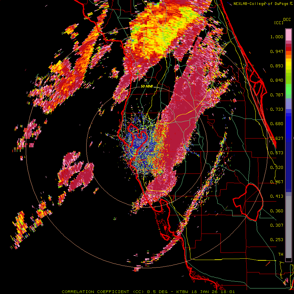Select the 0.360 scale value

tap(277, 211)
